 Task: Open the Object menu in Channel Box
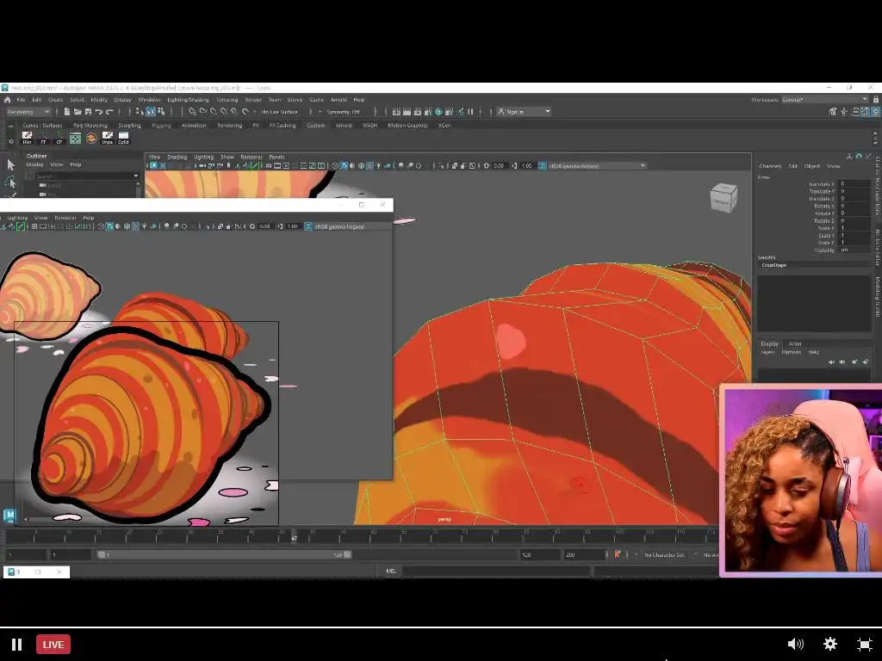811,166
